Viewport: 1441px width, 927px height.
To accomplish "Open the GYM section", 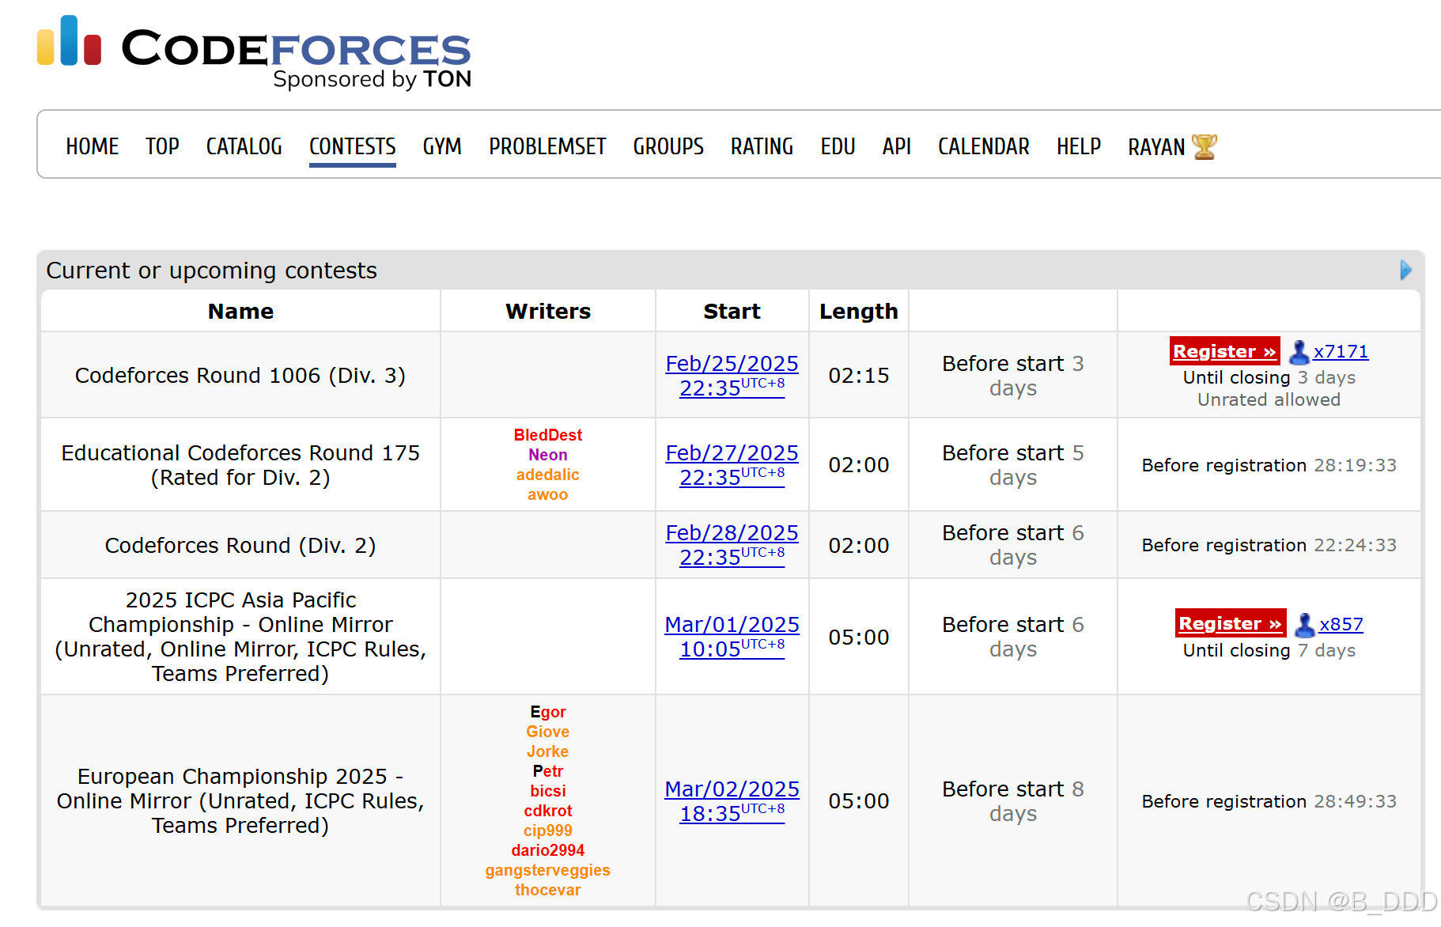I will coord(442,146).
